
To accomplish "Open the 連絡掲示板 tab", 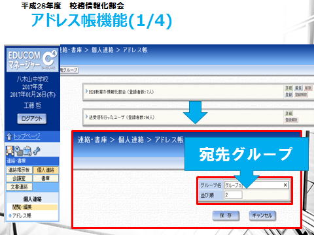I will (19, 170).
